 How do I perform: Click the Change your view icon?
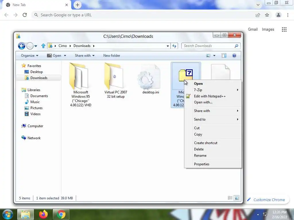click(208, 56)
